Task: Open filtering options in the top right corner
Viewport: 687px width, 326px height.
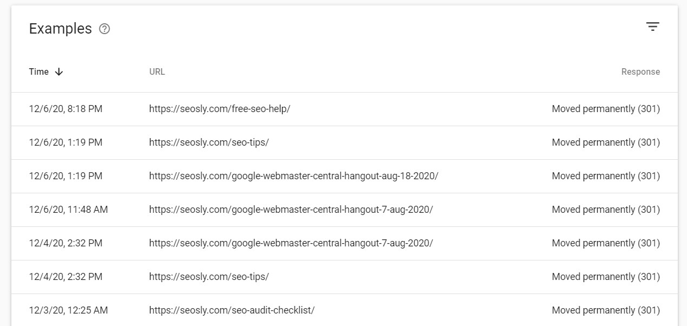Action: tap(653, 26)
